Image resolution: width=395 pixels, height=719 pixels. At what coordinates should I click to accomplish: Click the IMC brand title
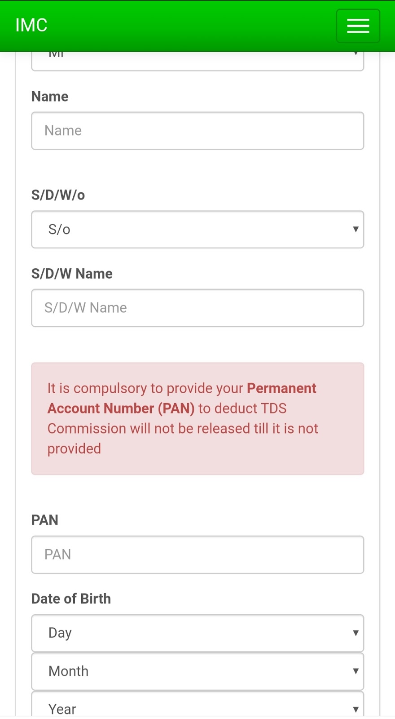tap(31, 25)
